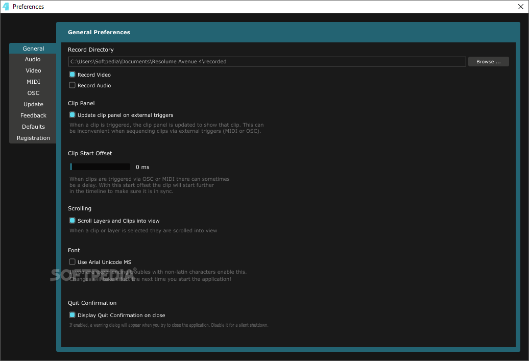Screen dimensions: 529x361
Task: Click the Font section label
Action: [74, 250]
